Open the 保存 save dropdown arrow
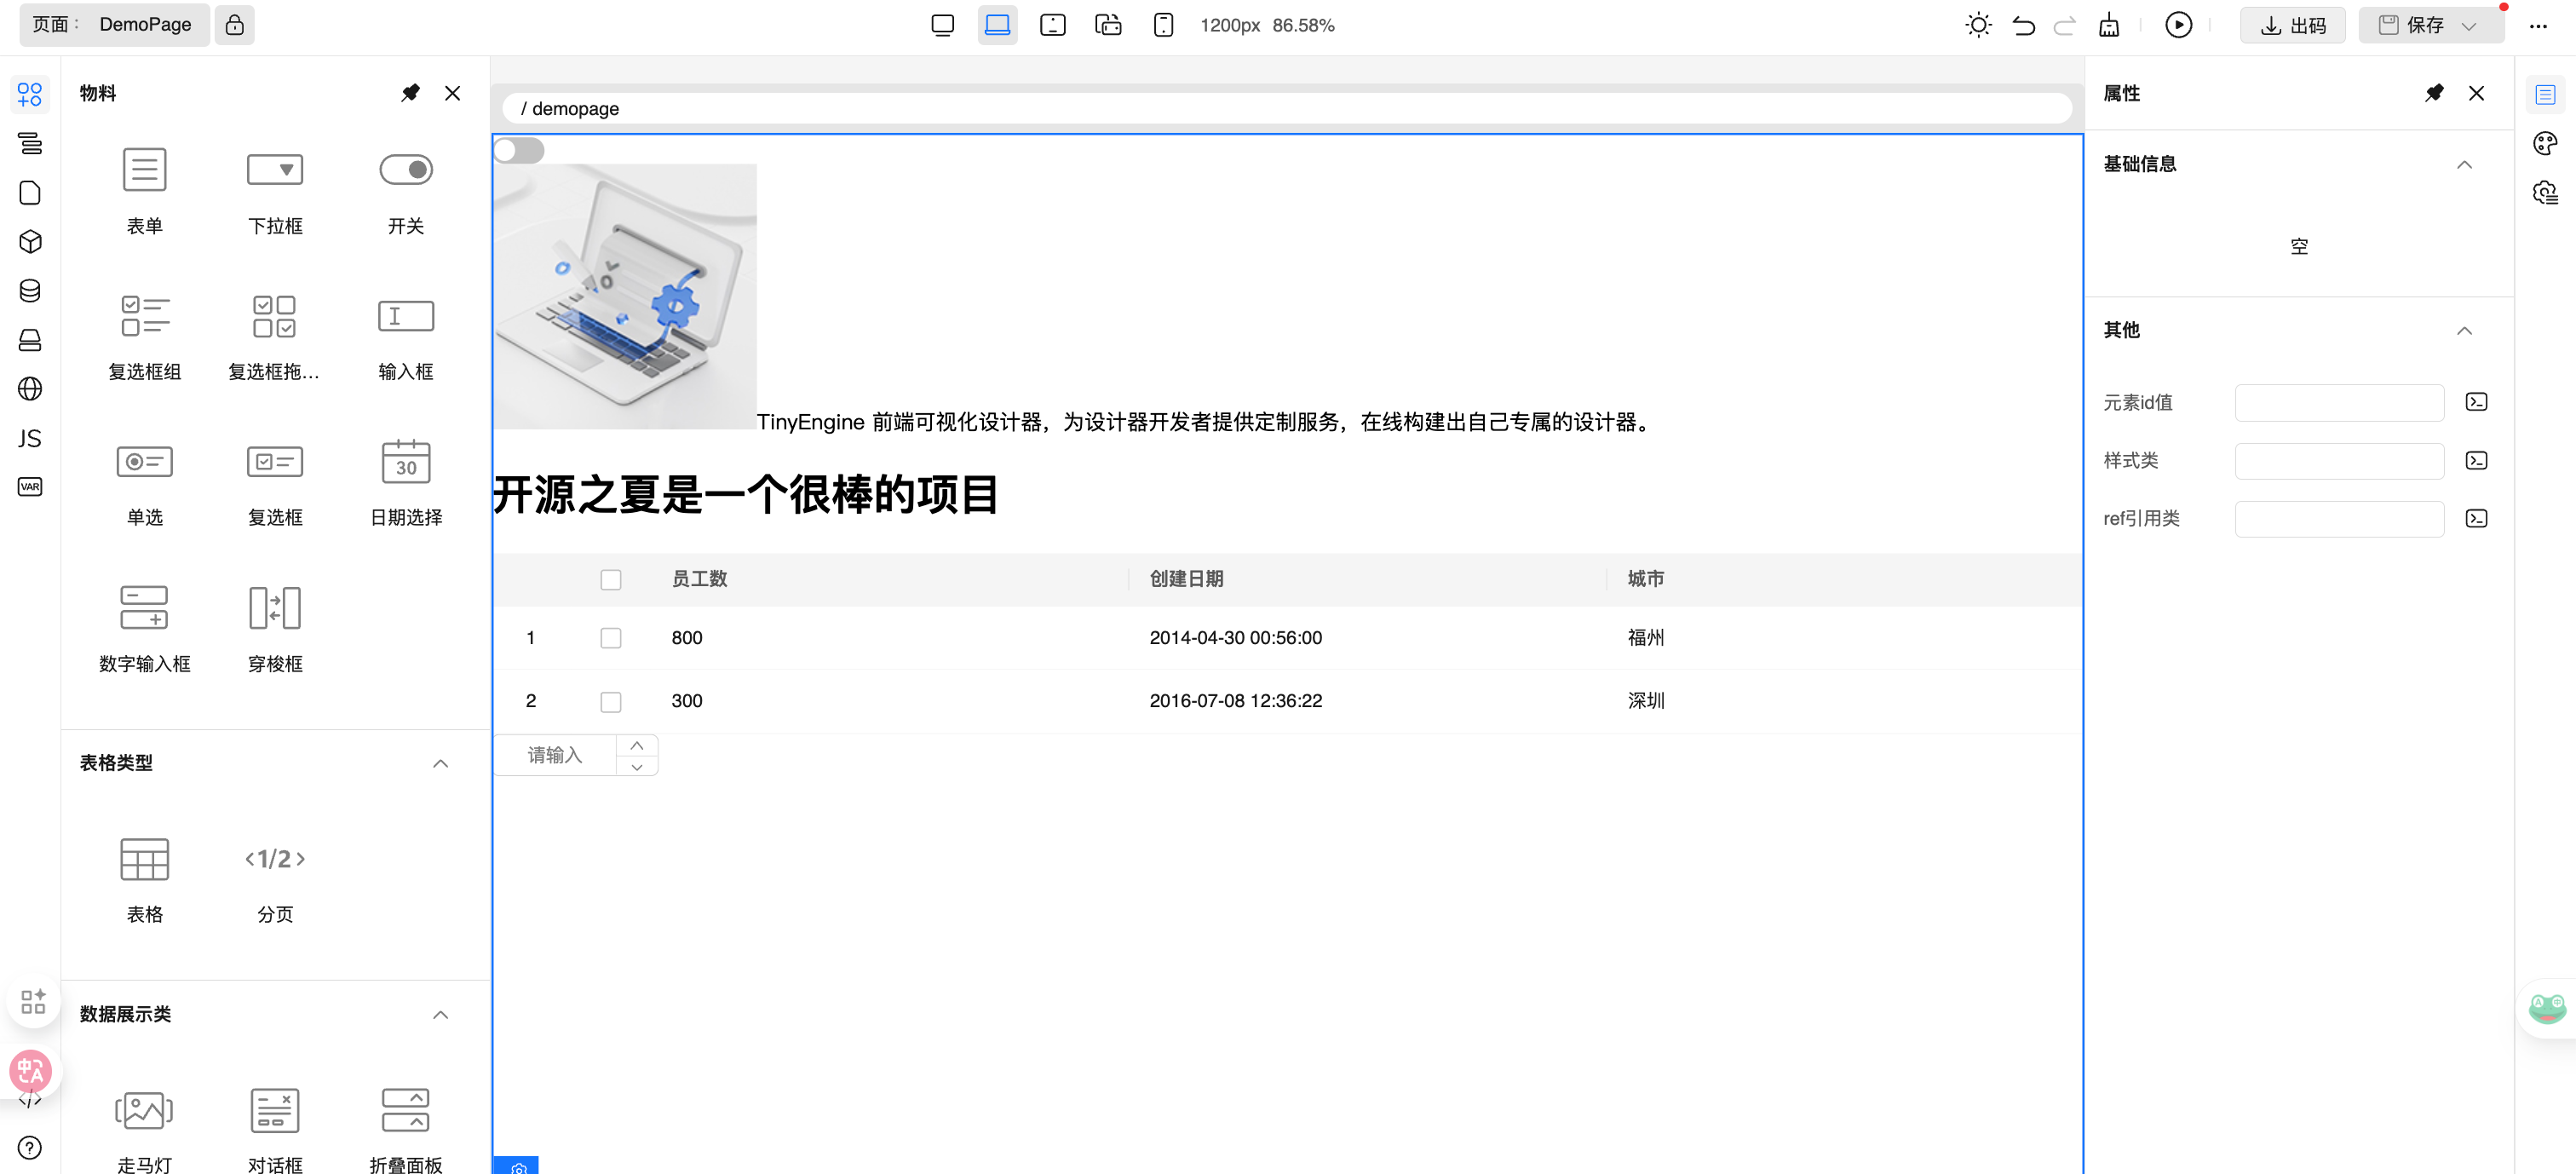 [x=2468, y=26]
